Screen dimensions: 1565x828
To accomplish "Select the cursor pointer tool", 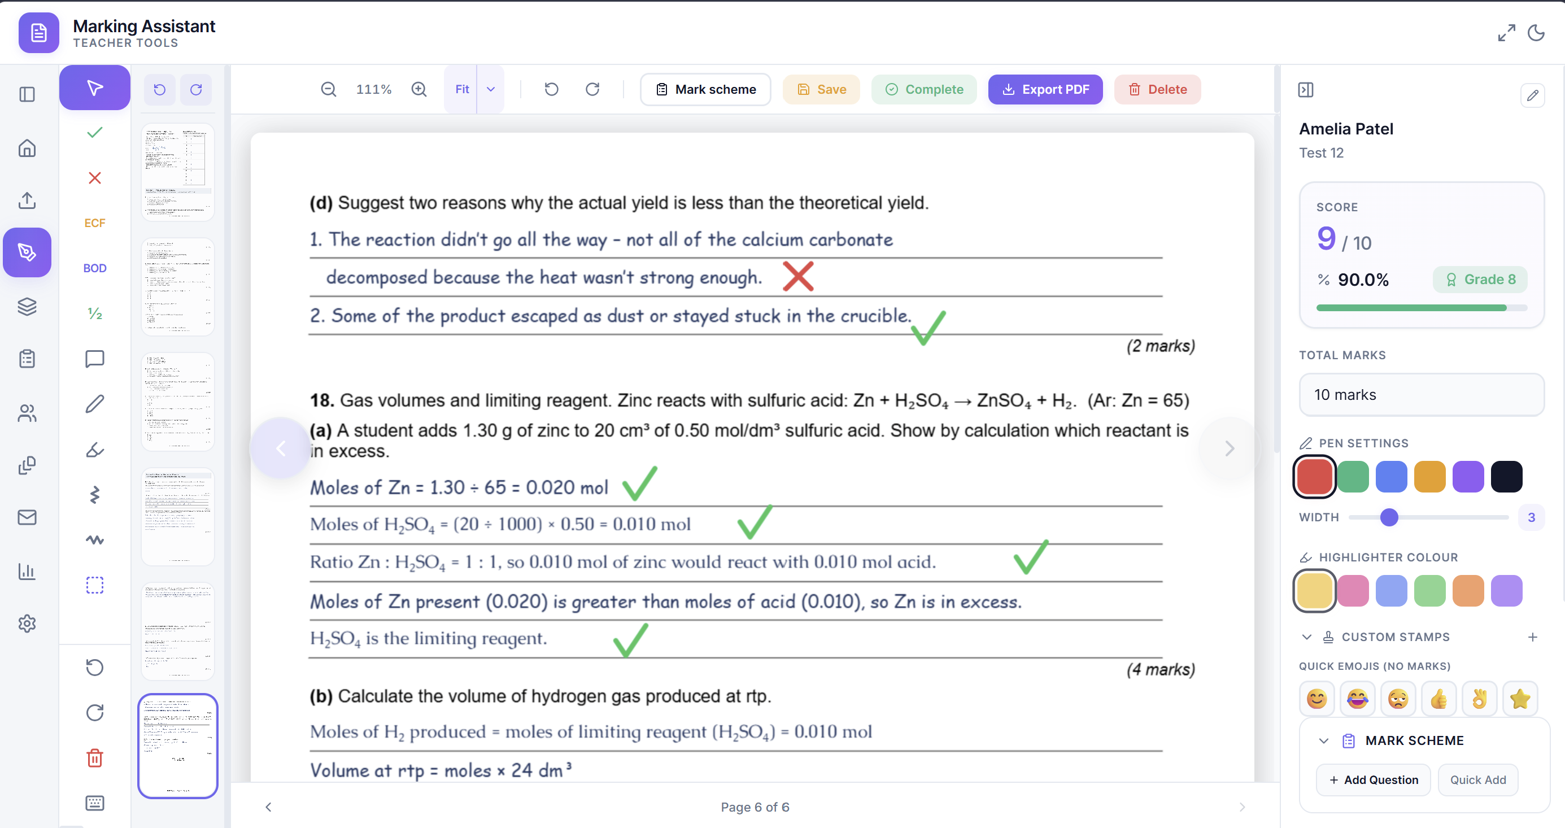I will click(x=94, y=88).
